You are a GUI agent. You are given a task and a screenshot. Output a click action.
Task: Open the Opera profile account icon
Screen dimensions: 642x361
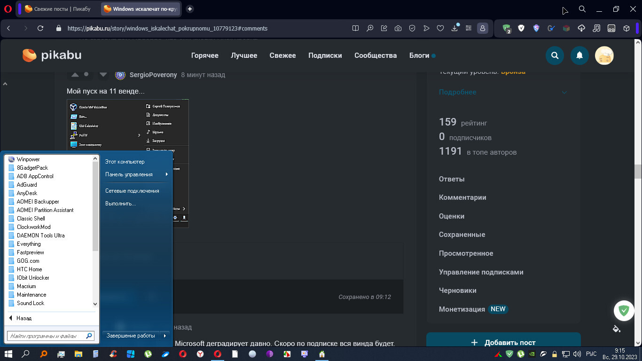(x=483, y=28)
